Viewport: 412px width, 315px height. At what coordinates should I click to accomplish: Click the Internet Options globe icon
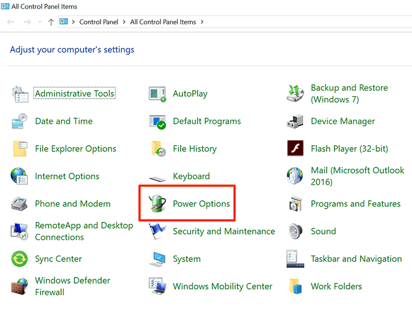click(19, 176)
